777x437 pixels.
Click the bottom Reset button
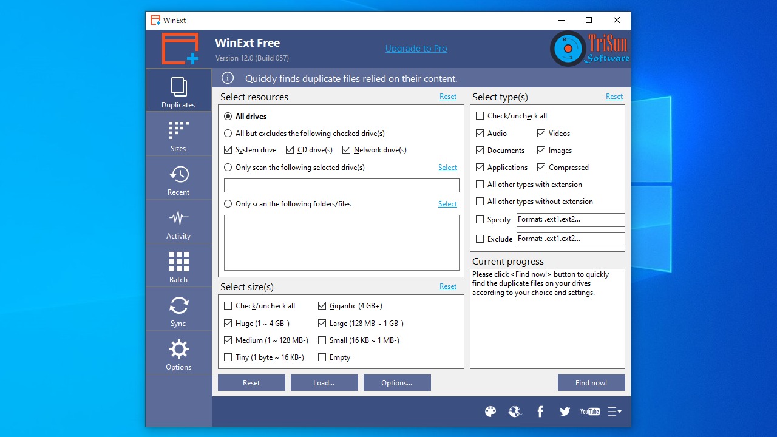pos(251,382)
